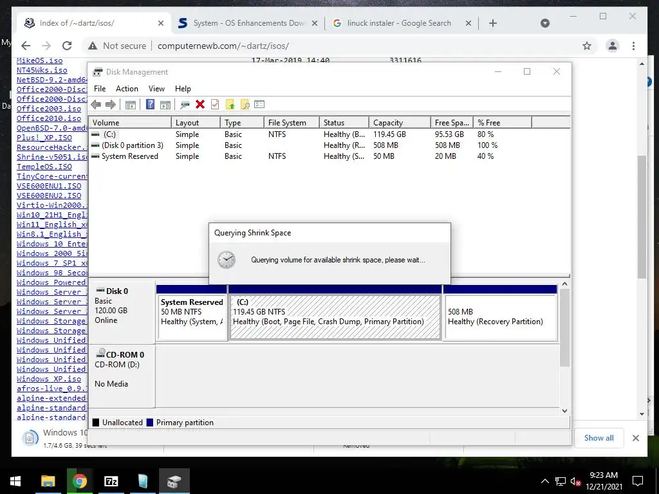Select the Disk 0 header panel

[x=122, y=313]
